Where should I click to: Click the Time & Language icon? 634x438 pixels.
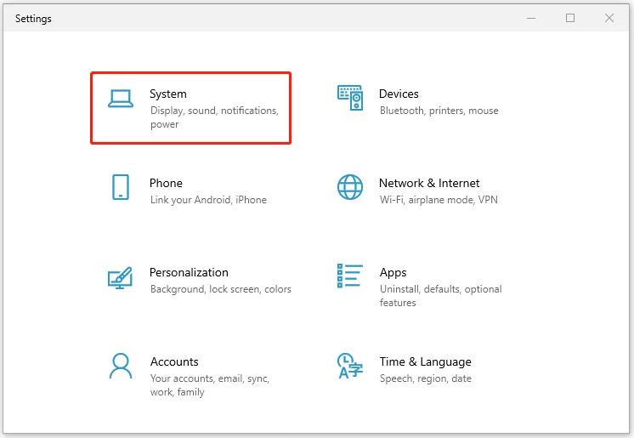point(350,366)
